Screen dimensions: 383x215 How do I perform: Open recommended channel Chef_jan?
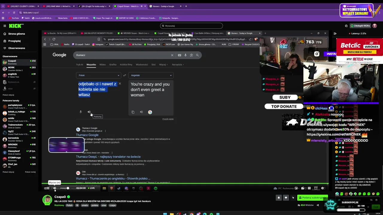[19, 165]
